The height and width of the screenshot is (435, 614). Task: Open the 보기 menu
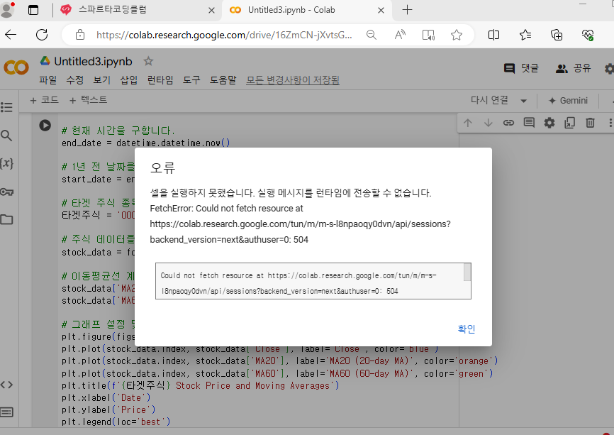point(102,80)
